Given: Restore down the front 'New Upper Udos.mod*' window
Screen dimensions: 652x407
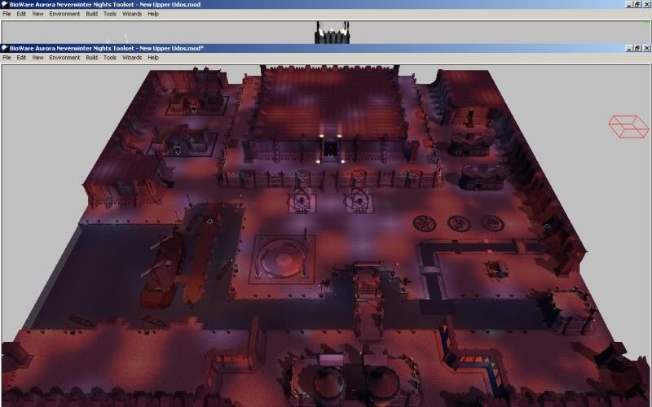Looking at the screenshot, I should (637, 48).
